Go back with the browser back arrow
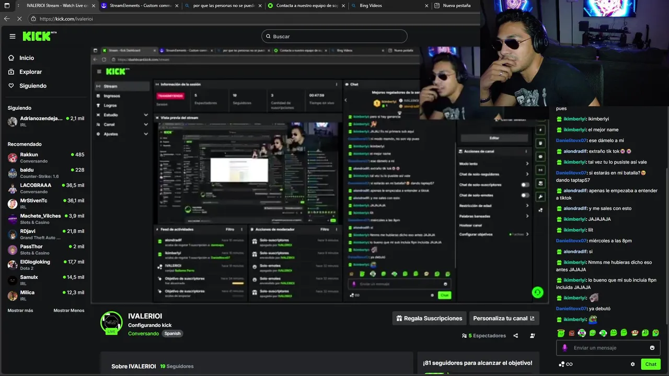The height and width of the screenshot is (376, 669). (x=7, y=18)
